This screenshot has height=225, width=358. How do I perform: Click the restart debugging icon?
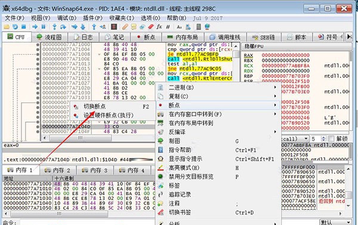coord(16,27)
